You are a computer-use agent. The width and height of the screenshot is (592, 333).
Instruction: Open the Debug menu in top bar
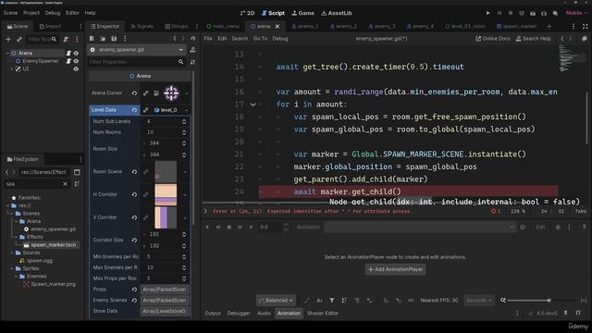click(53, 13)
